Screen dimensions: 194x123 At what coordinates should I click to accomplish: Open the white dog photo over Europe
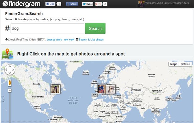point(110,90)
